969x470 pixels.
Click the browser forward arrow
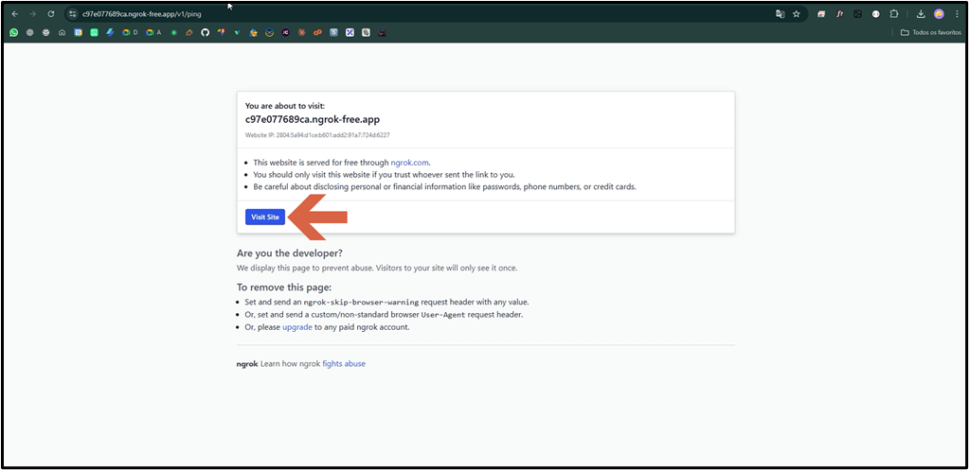tap(32, 13)
